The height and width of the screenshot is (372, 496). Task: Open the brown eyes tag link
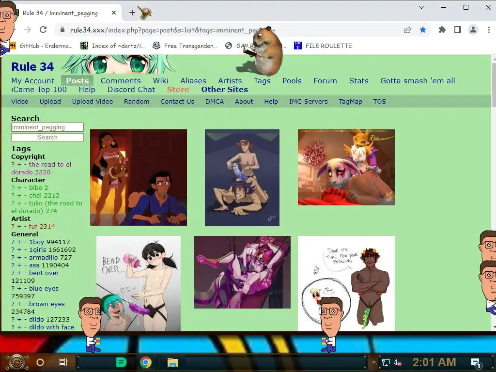click(x=47, y=304)
